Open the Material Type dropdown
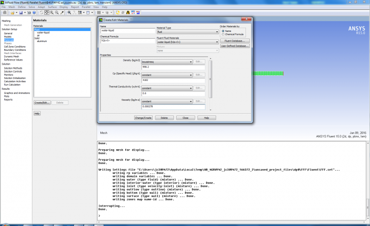 pyautogui.click(x=188, y=32)
